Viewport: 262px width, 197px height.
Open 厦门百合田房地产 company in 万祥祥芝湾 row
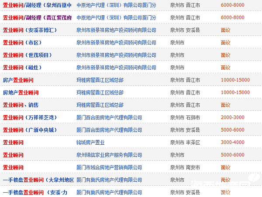[109, 118]
